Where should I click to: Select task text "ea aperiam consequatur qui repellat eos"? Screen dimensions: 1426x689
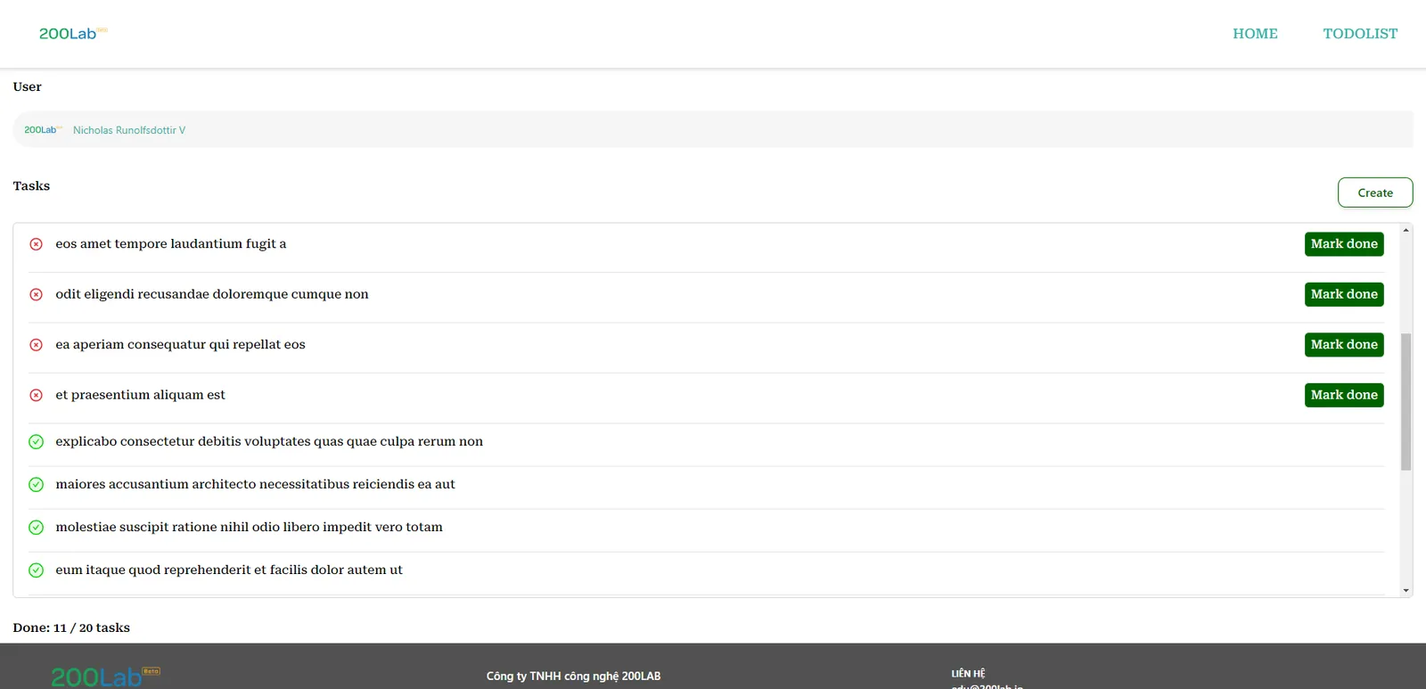[180, 344]
